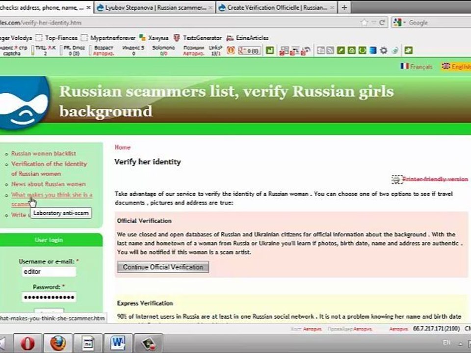Click the Solomono indicator in the SEO toolbar
The height and width of the screenshot is (353, 471).
[163, 50]
